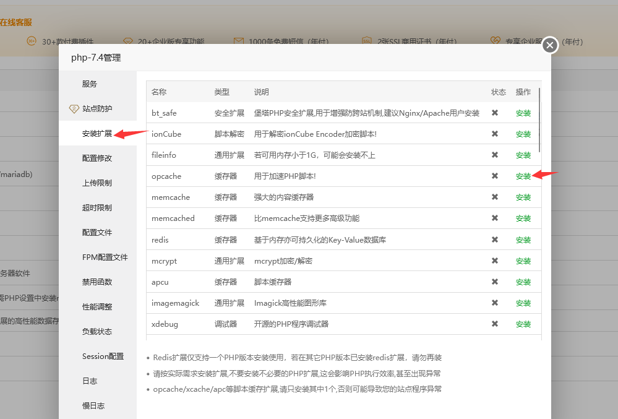
Task: Click the php-7.4管理 dialog title
Action: [x=96, y=58]
